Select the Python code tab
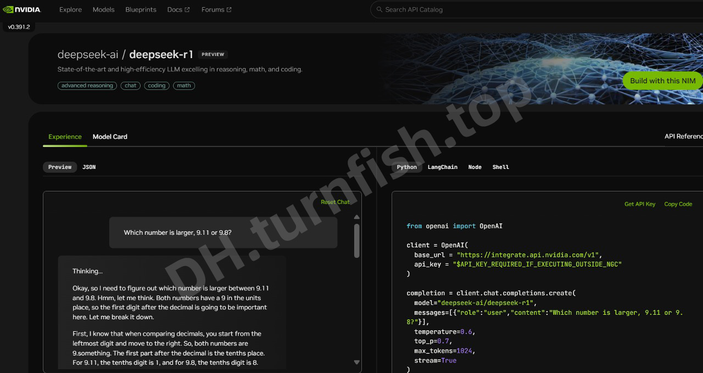Image resolution: width=703 pixels, height=373 pixels. pos(407,167)
